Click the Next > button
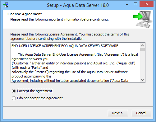The width and height of the screenshot is (156, 122). (118, 113)
